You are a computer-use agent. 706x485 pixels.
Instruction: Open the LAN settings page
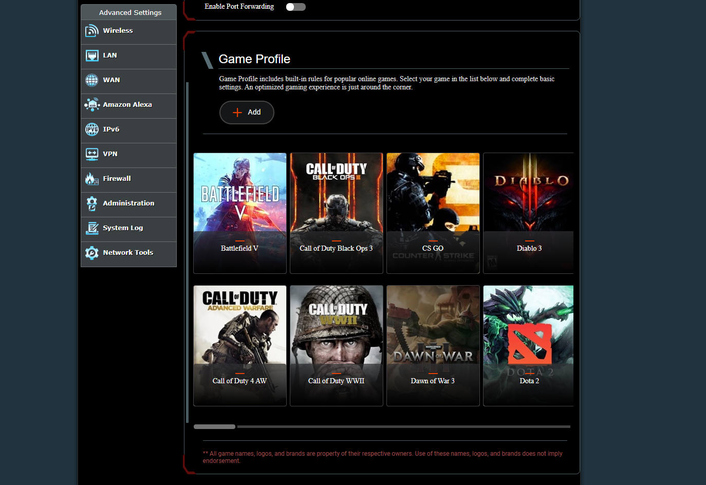pyautogui.click(x=128, y=56)
